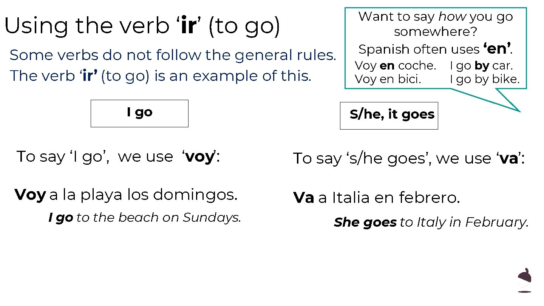Screen dimensions: 544x306
Task: Click 'To say s/he goes, we use va'
Action: point(409,159)
